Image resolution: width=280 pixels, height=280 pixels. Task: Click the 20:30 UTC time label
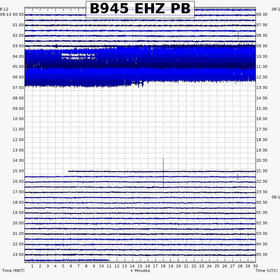[x=262, y=160]
